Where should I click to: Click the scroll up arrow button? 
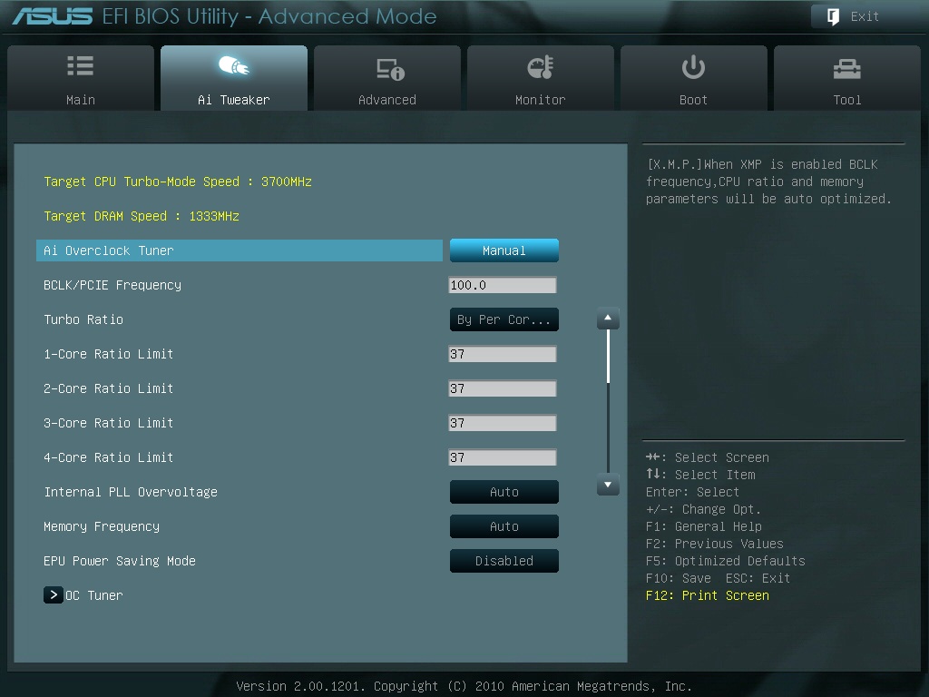coord(608,319)
